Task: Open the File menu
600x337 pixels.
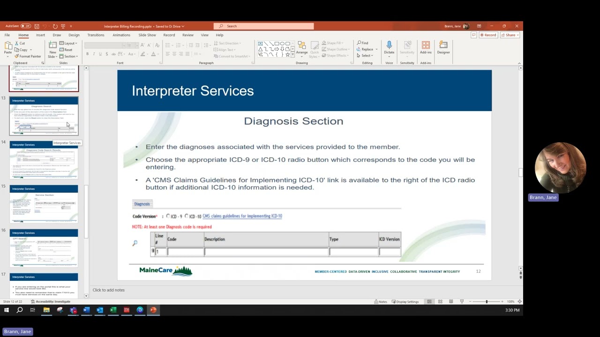Action: pyautogui.click(x=7, y=35)
